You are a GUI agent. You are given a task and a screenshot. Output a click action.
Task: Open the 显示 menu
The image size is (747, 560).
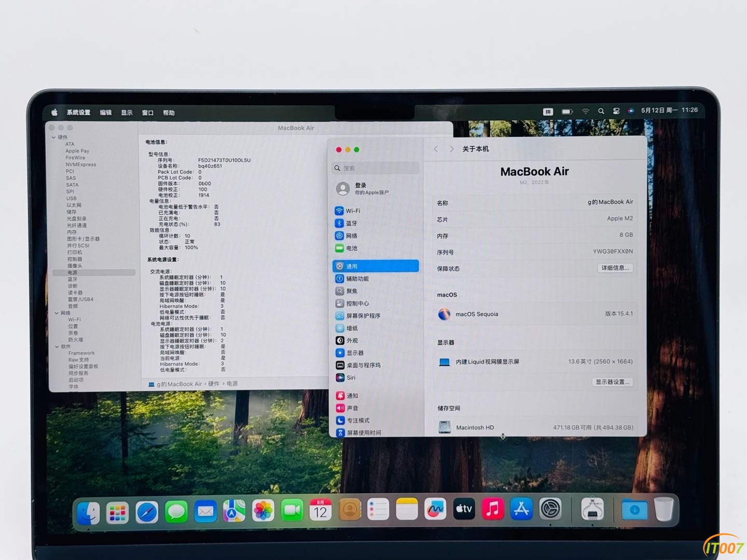tap(127, 113)
